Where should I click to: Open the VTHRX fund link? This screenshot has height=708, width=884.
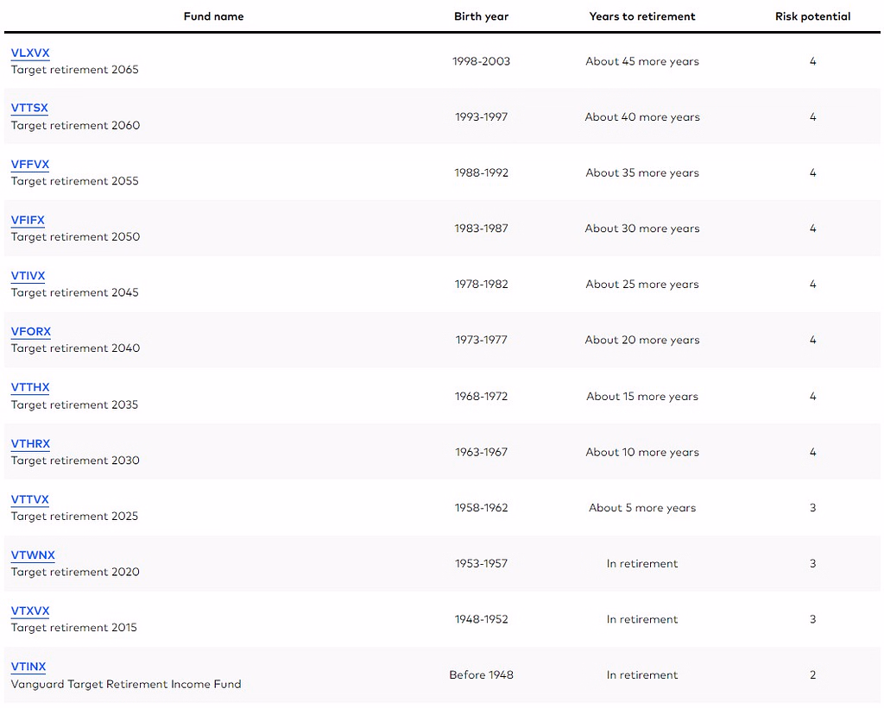pos(30,444)
